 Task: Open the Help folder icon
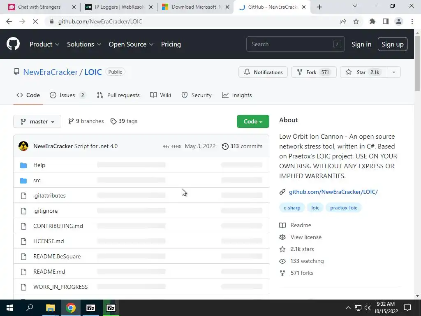point(23,165)
